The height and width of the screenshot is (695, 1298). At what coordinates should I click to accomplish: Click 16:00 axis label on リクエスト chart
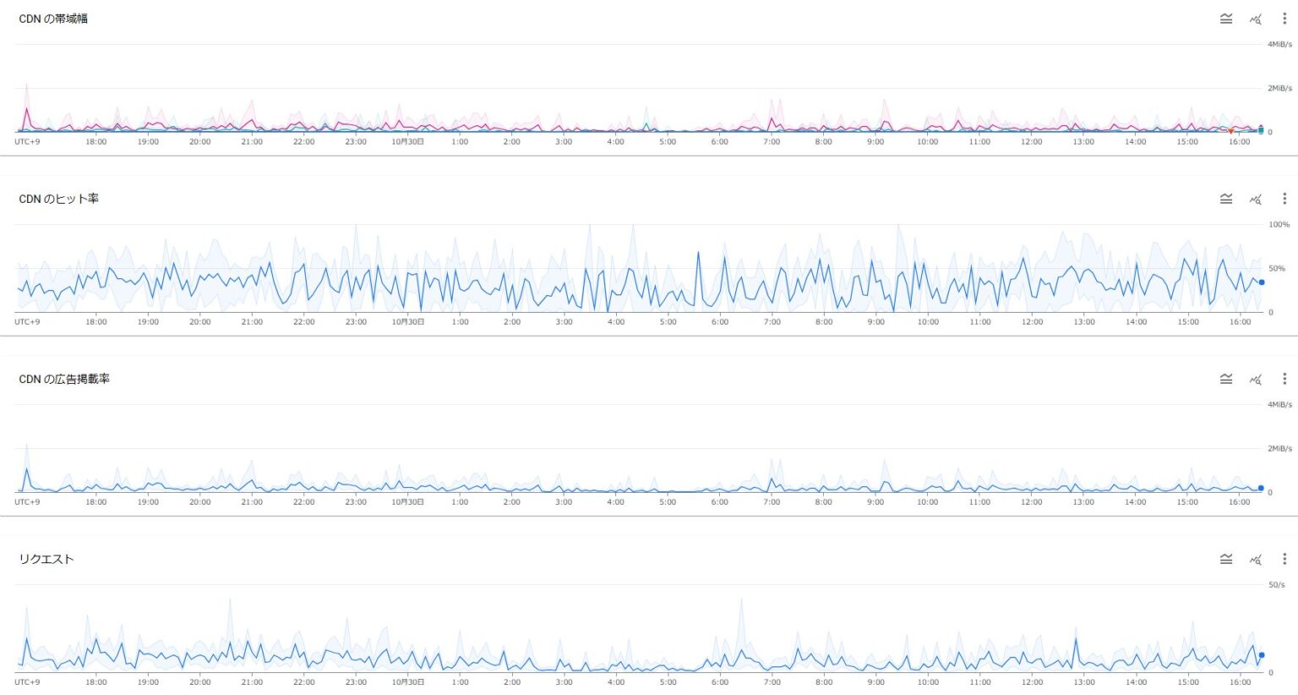pos(1240,682)
